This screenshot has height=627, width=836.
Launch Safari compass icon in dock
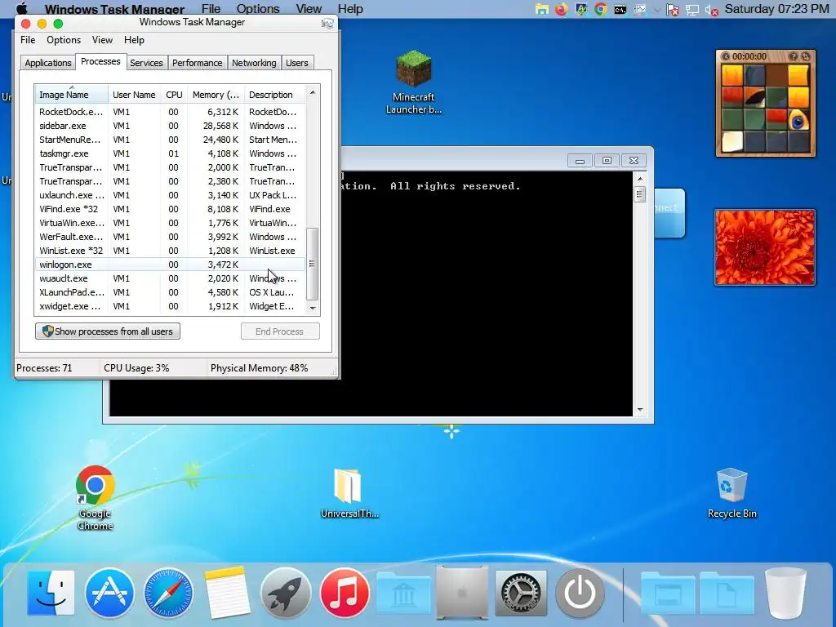[168, 593]
